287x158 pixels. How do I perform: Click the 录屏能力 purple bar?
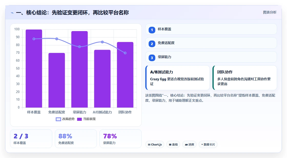[x=79, y=69]
